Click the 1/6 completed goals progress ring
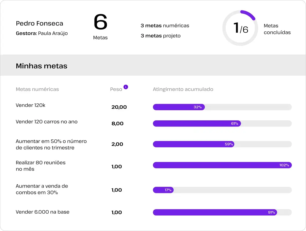The image size is (306, 231). [x=241, y=28]
